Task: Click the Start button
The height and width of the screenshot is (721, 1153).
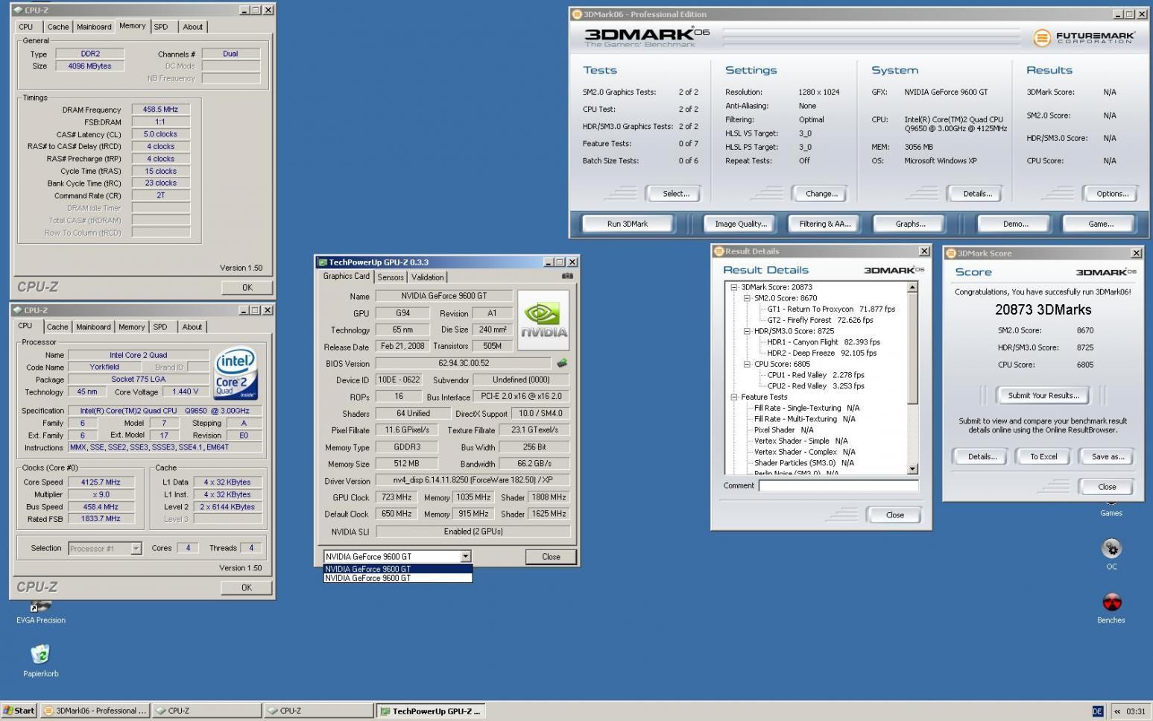Action: [19, 711]
